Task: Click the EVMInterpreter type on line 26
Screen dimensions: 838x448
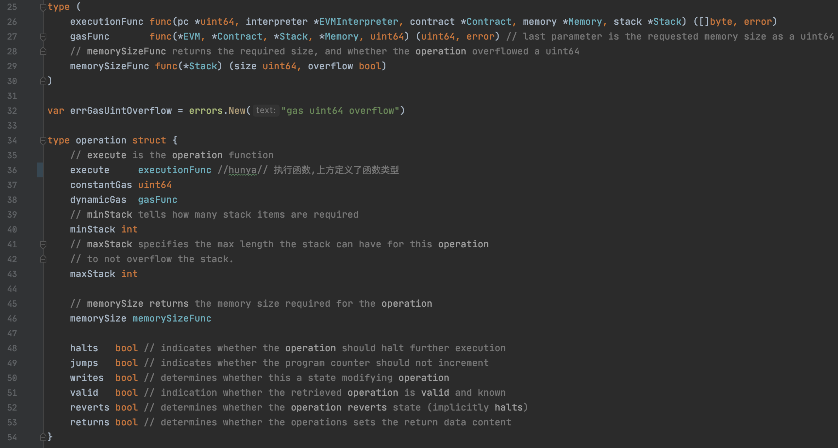Action: (x=358, y=22)
